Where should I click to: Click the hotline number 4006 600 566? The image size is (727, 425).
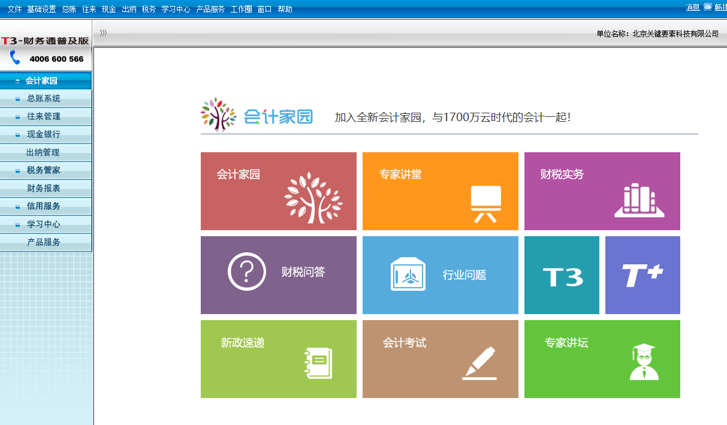pyautogui.click(x=56, y=59)
